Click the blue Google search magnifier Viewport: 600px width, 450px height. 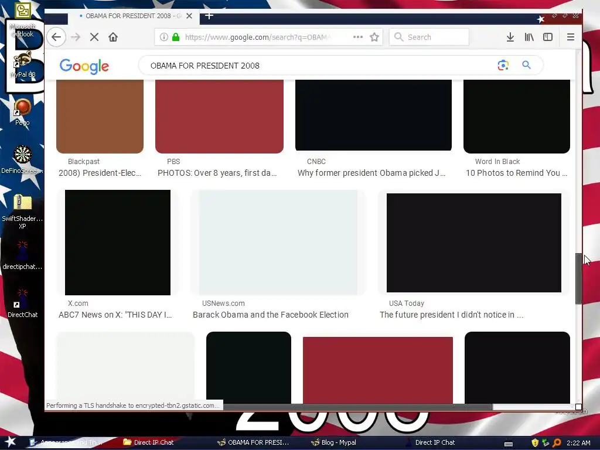pos(527,66)
